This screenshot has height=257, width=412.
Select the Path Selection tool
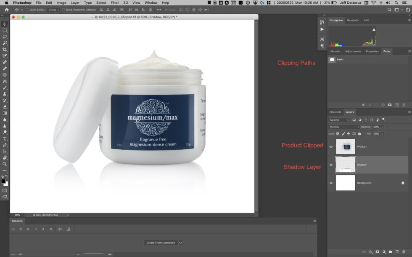5,151
